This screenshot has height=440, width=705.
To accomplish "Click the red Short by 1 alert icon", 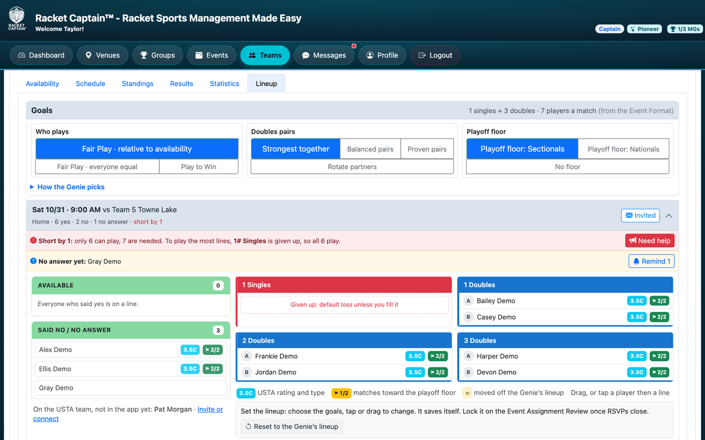I will click(x=34, y=240).
